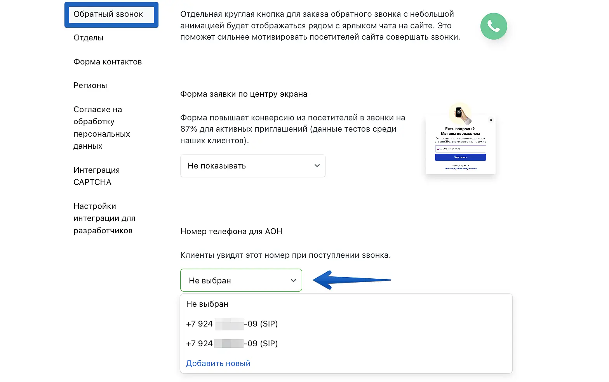The image size is (609, 382).
Task: Click the "Добавить новый" link
Action: (218, 363)
